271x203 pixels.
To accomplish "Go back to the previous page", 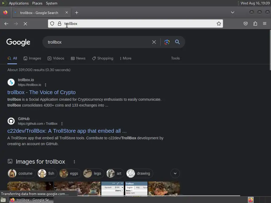I will (6, 24).
